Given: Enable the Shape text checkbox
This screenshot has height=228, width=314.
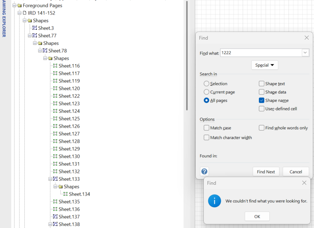Looking at the screenshot, I should 262,84.
